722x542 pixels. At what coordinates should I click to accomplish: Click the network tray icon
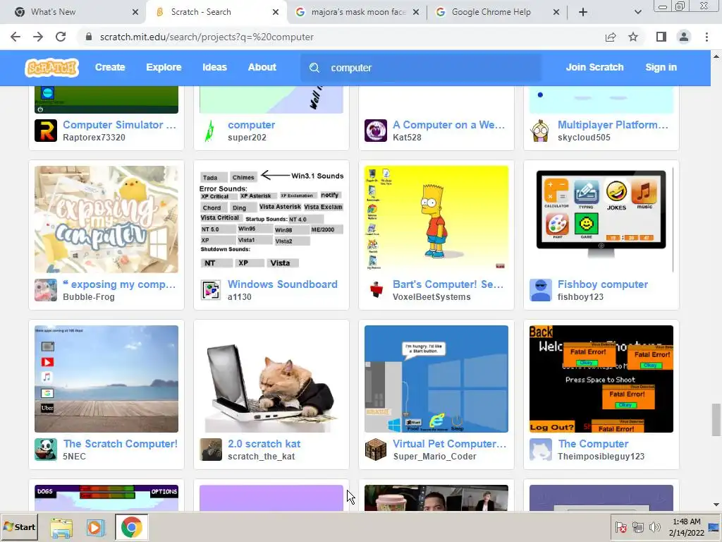coord(637,526)
